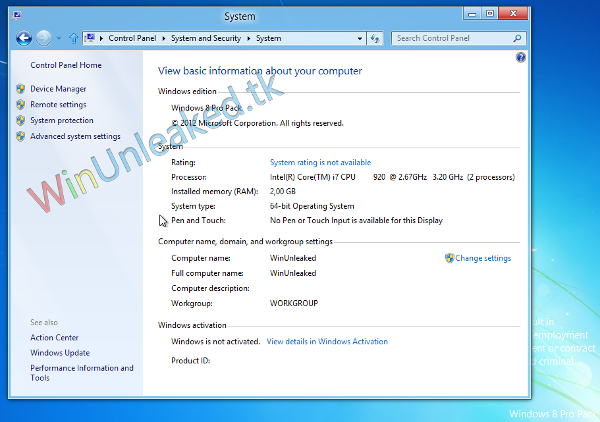Click the Windows 8 Pro Pack edition text
This screenshot has height=422, width=600.
pos(207,108)
